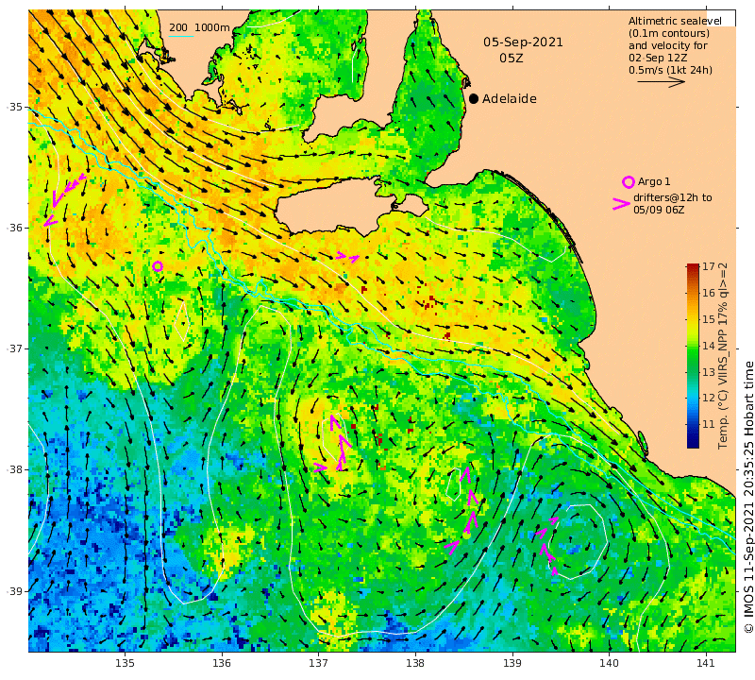Viewport: 755px width, 680px height.
Task: Click the '1000m' isobath legend label
Action: (x=212, y=27)
